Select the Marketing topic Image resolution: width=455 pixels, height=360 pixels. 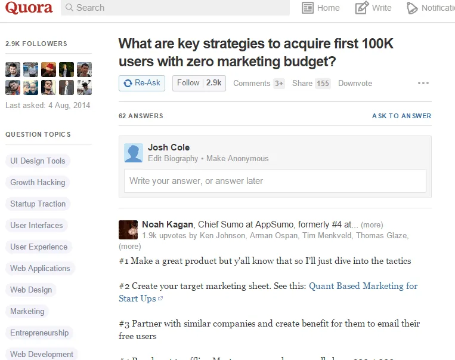(27, 312)
